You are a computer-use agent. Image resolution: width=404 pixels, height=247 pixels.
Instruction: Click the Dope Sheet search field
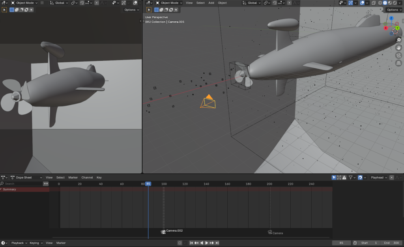[x=23, y=183]
